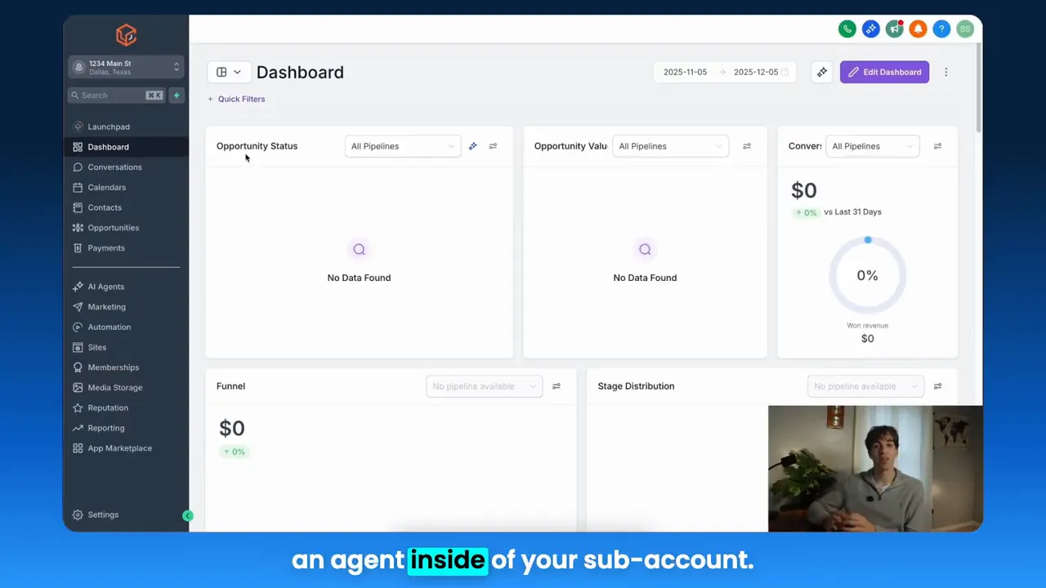Expand the All Pipelines dropdown on Opportunity Status
1046x588 pixels.
pyautogui.click(x=402, y=146)
